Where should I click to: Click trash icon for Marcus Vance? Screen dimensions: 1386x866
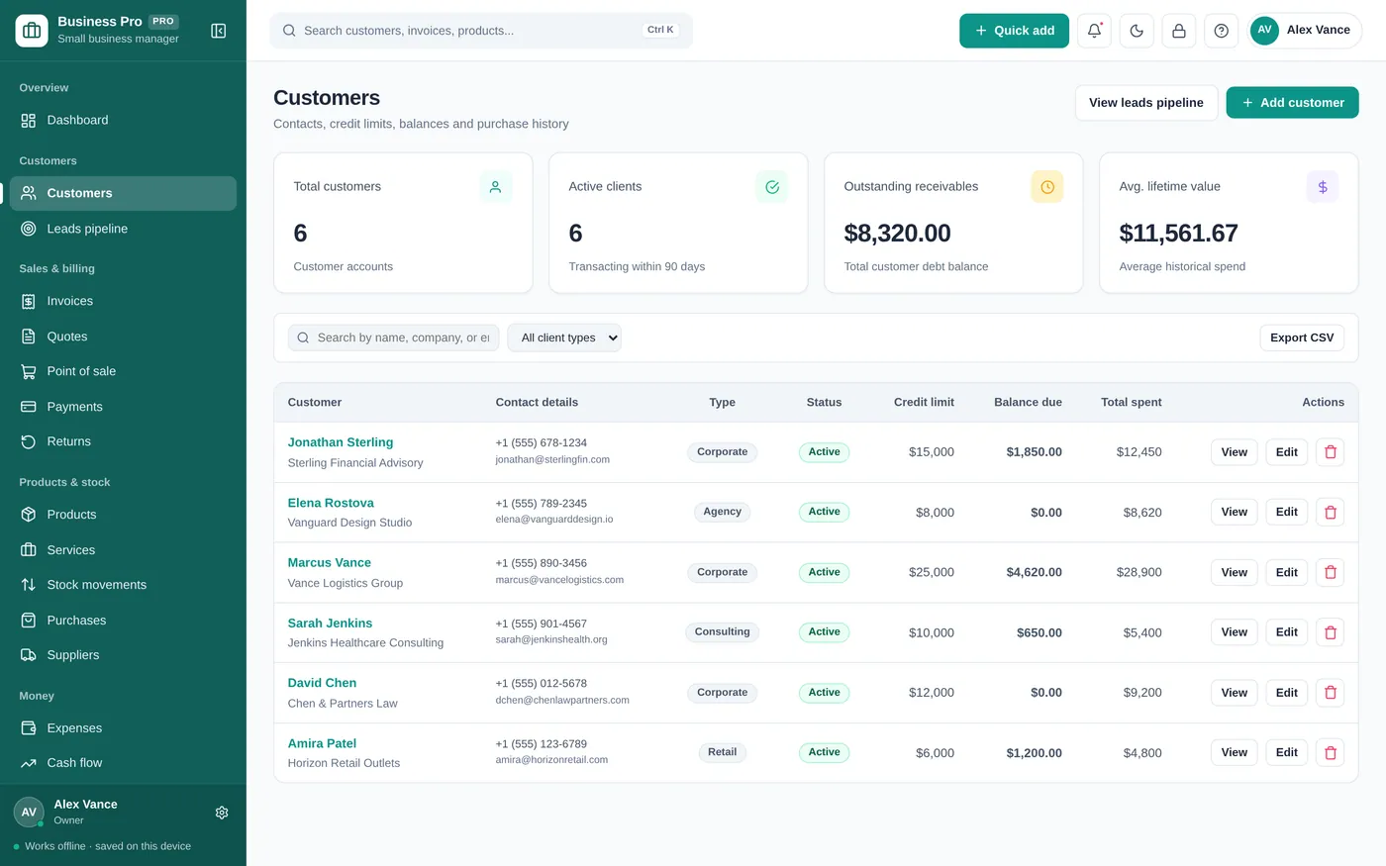pos(1331,572)
